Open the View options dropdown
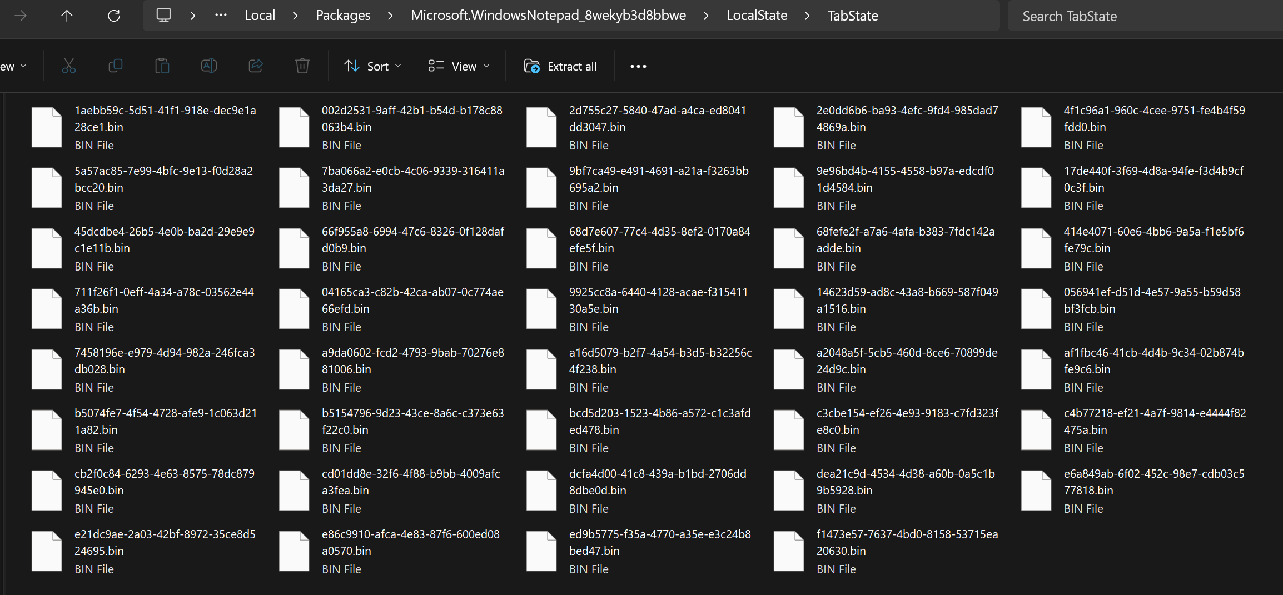1283x595 pixels. click(459, 66)
